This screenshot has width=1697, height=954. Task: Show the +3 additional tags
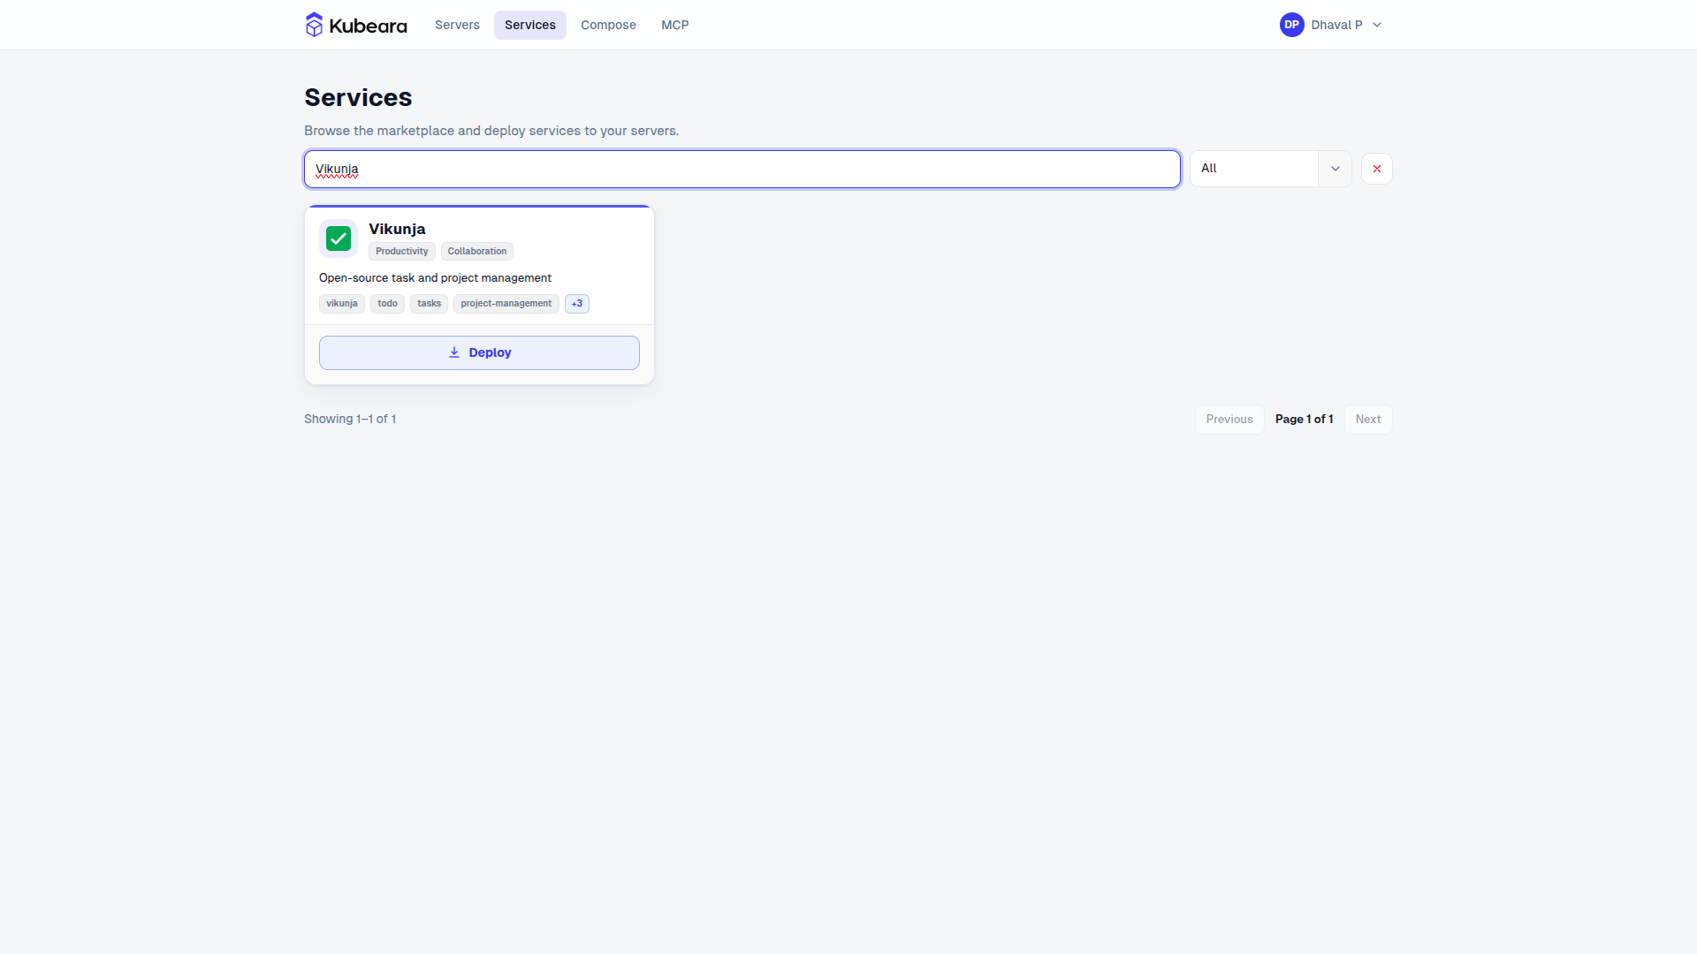[x=577, y=304]
